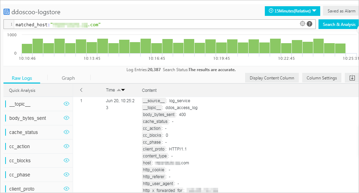The height and width of the screenshot is (193, 359).
Task: Switch to the Graph tab
Action: tap(68, 78)
